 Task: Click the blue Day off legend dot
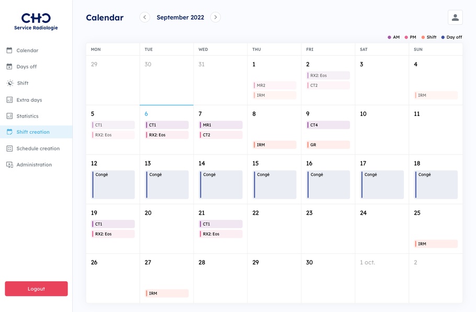click(x=443, y=37)
